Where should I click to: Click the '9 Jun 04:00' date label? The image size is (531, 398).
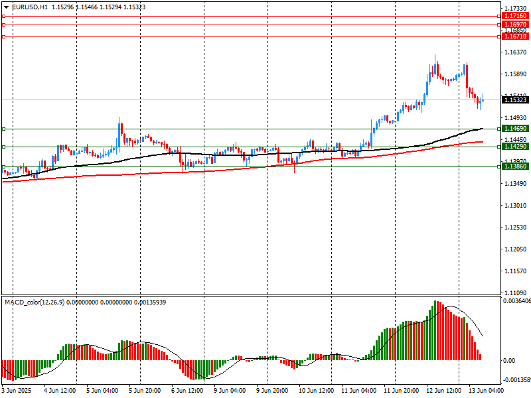(x=230, y=391)
